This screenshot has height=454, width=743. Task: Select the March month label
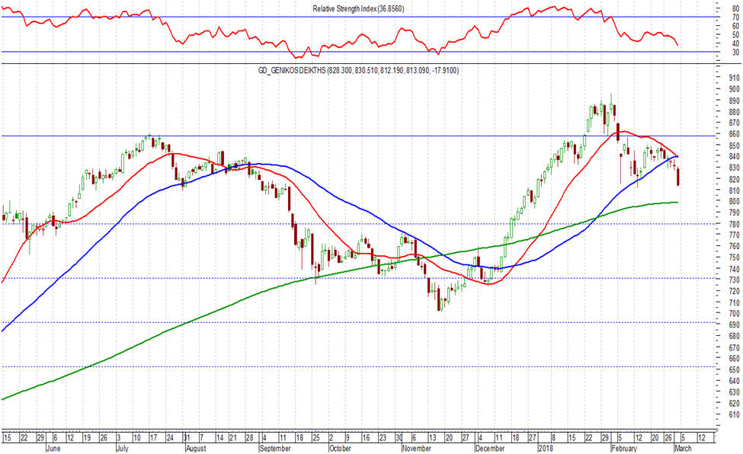pyautogui.click(x=682, y=449)
